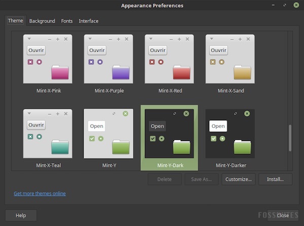This screenshot has height=226, width=304.
Task: Choose the Mint-X-Sand theme preview
Action: [230, 59]
